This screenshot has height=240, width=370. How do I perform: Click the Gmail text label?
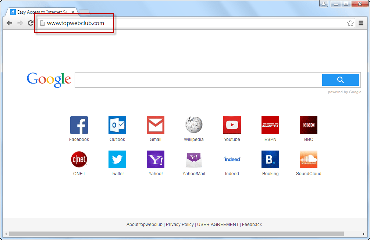156,140
